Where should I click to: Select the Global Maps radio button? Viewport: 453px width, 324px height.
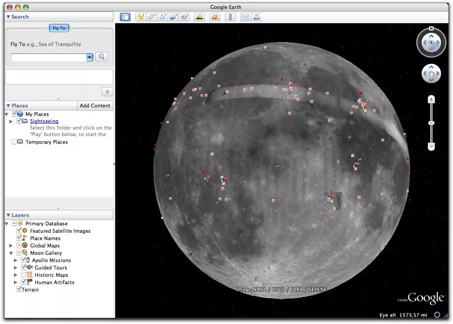[x=19, y=246]
